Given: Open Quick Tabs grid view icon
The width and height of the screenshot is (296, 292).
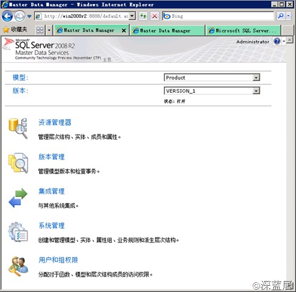Looking at the screenshot, I should (x=40, y=31).
